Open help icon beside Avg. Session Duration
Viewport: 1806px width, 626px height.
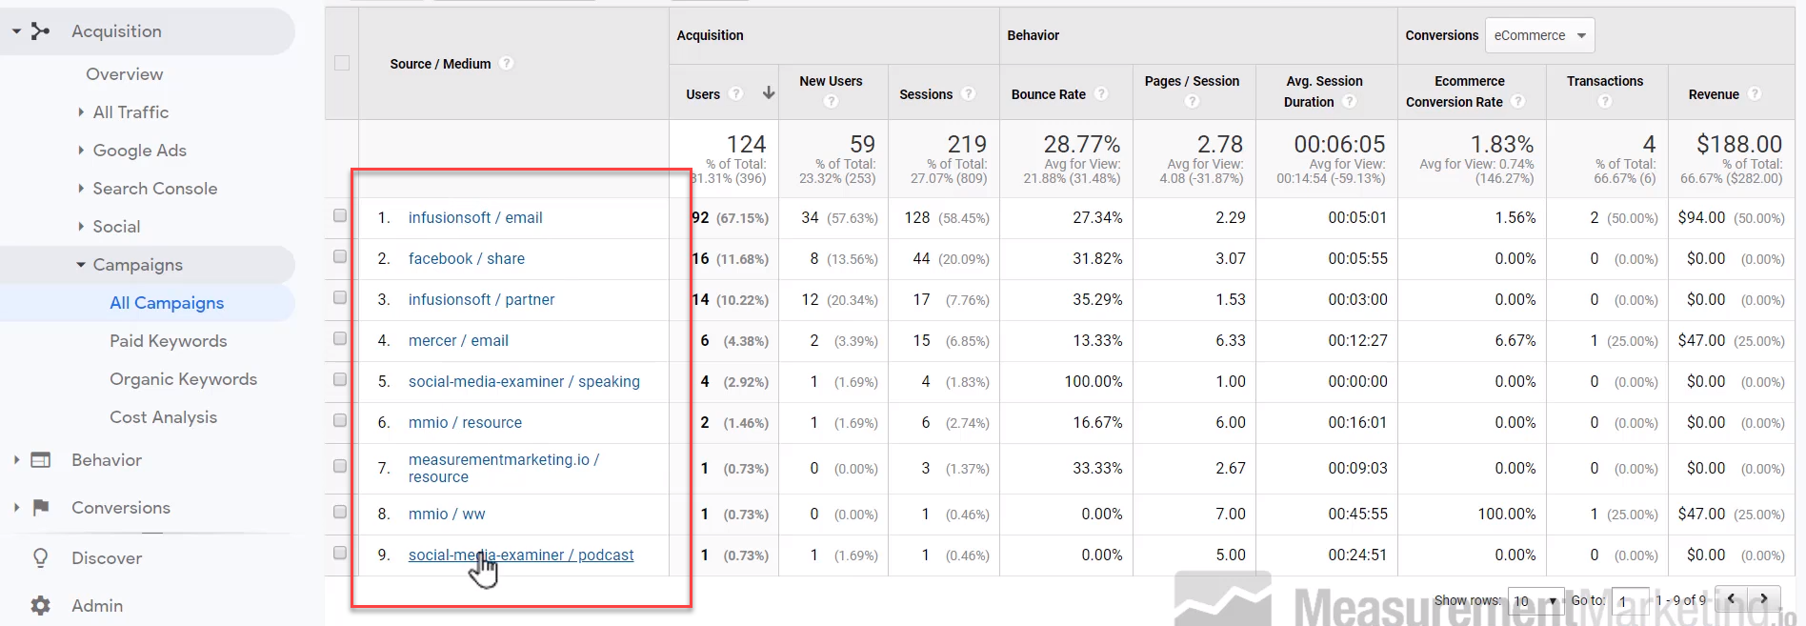pos(1349,101)
